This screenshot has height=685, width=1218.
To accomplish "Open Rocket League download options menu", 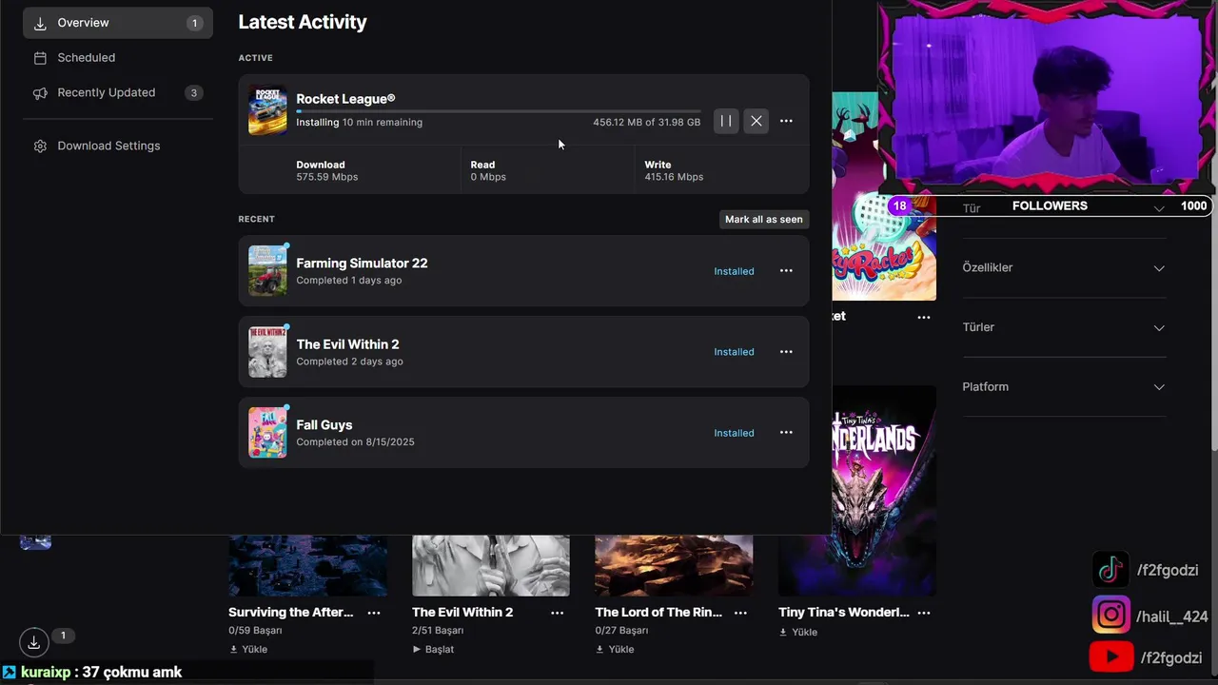I will point(786,121).
